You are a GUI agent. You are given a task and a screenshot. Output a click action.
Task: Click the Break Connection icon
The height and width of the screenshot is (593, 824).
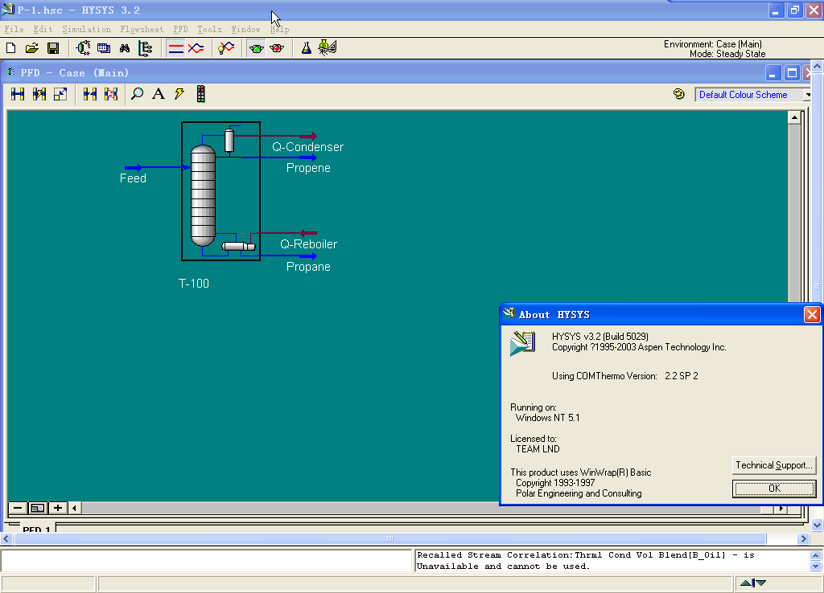[x=90, y=94]
